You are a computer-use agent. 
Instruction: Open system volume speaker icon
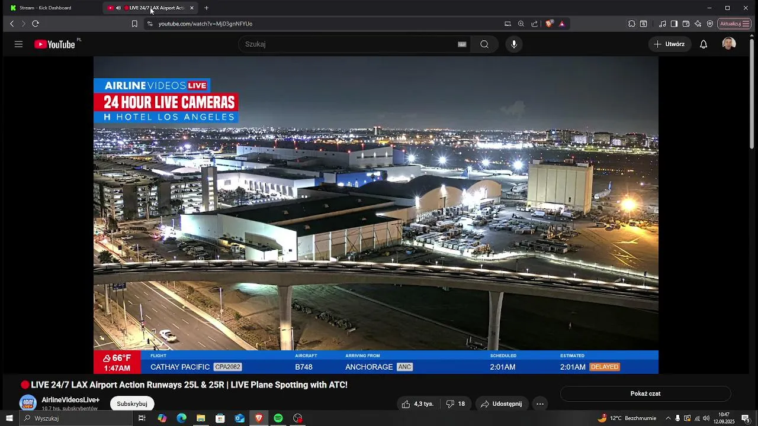706,418
